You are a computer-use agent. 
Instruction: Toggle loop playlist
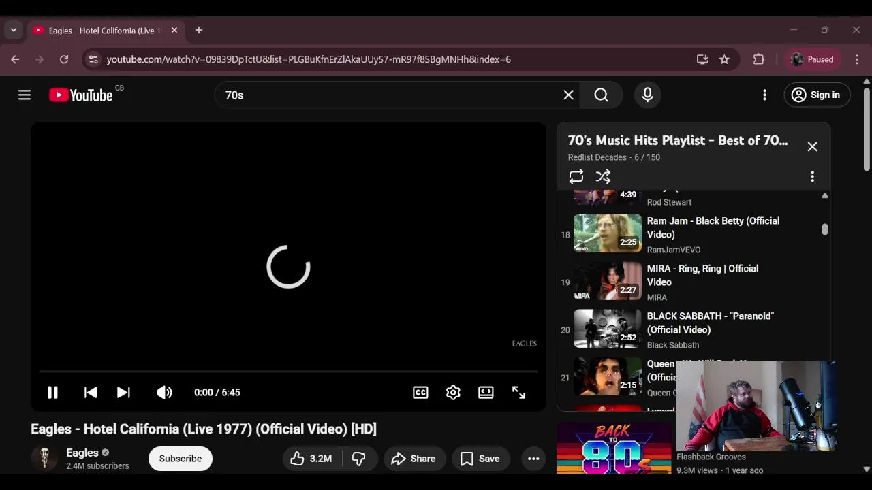click(576, 177)
